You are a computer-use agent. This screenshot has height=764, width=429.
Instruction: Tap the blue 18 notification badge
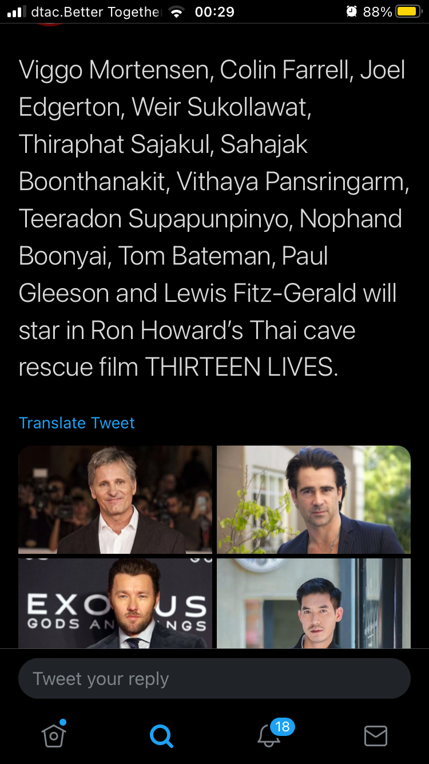point(283,727)
